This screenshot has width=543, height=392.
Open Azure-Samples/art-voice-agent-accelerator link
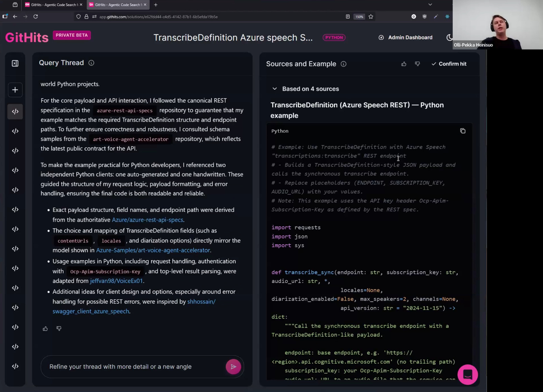(x=153, y=250)
